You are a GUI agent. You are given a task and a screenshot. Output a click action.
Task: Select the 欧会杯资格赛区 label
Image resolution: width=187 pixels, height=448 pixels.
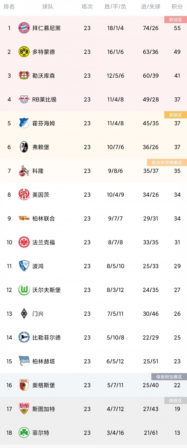[167, 163]
